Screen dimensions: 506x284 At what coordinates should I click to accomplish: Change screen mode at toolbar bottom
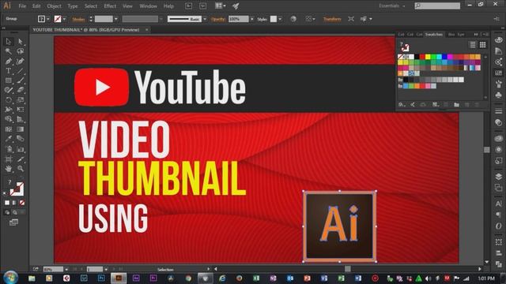click(13, 222)
